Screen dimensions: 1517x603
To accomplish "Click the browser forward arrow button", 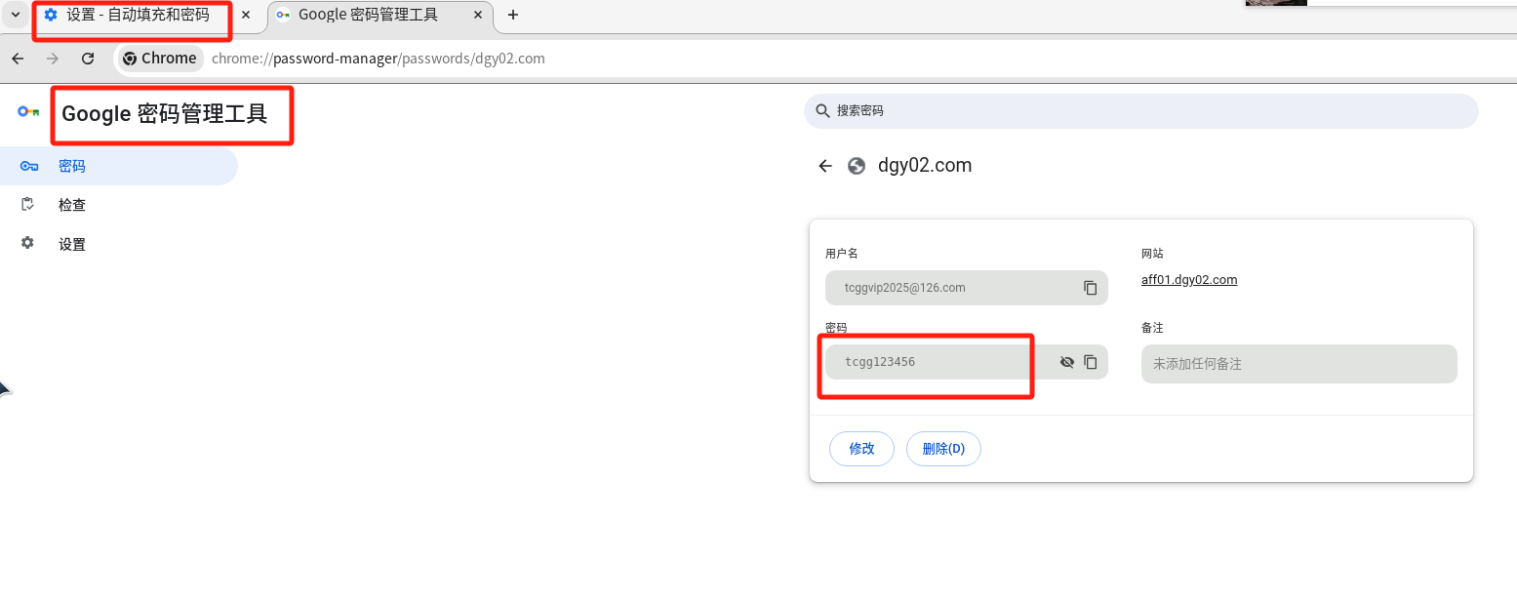I will point(53,59).
